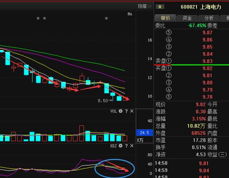Viewport: 229px width, 178px height.
Task: Open VOL indicator help question mark
Action: click(x=126, y=111)
